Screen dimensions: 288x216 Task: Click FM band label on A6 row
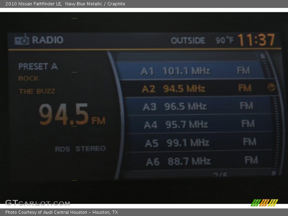(x=251, y=160)
